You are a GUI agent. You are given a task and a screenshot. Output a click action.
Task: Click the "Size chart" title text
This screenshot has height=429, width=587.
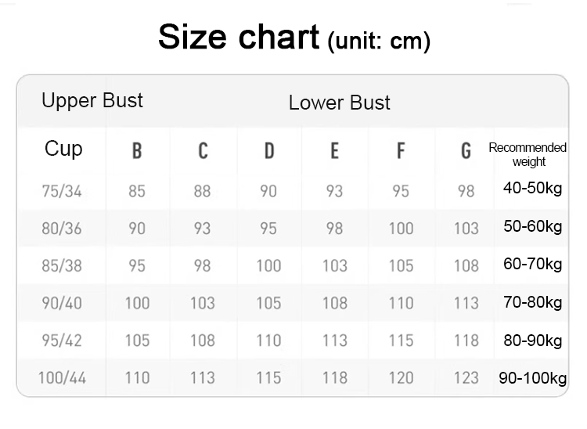click(238, 37)
